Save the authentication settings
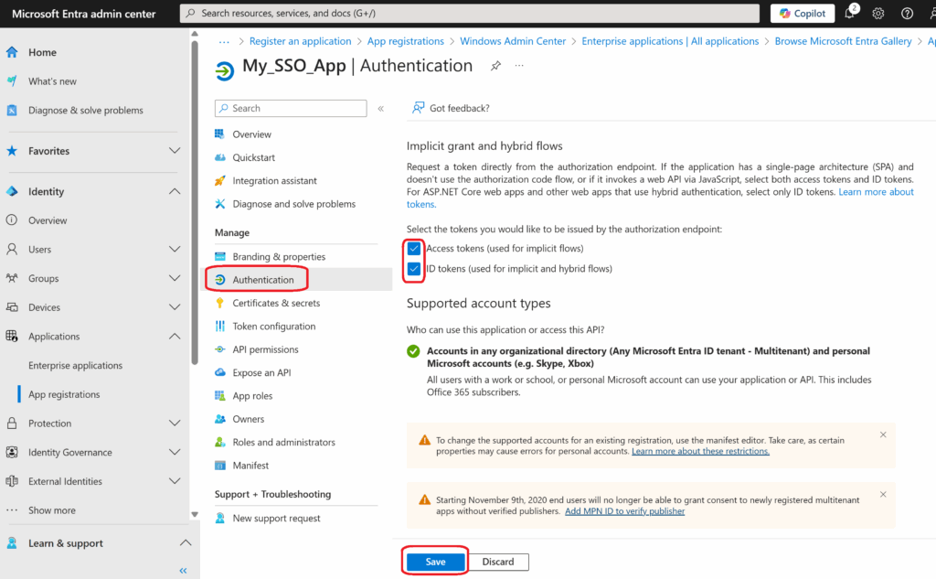Viewport: 936px width, 579px height. (x=435, y=562)
